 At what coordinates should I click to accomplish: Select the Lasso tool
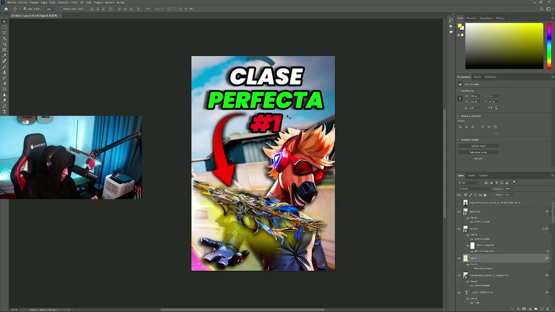5,32
